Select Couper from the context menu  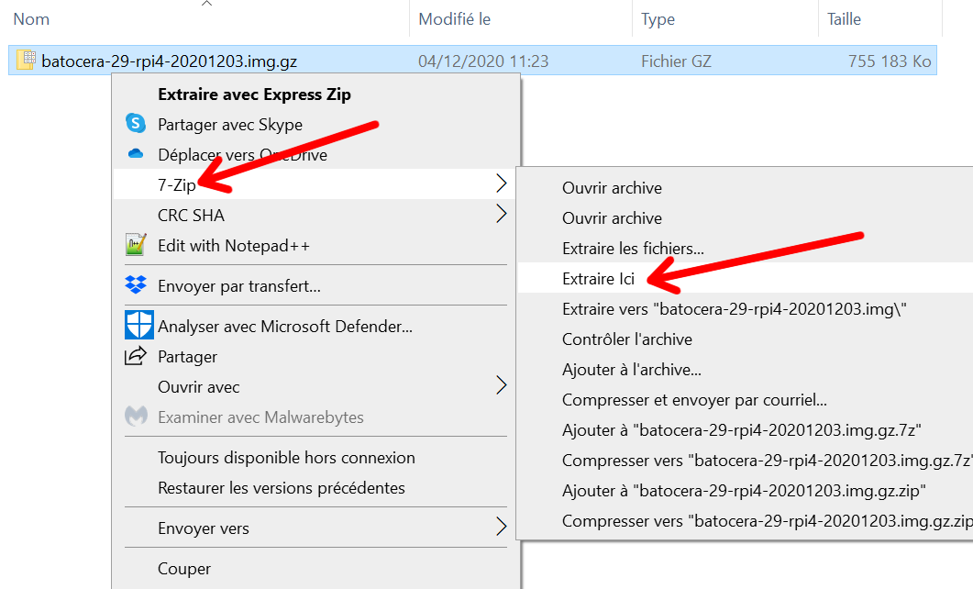pos(184,569)
